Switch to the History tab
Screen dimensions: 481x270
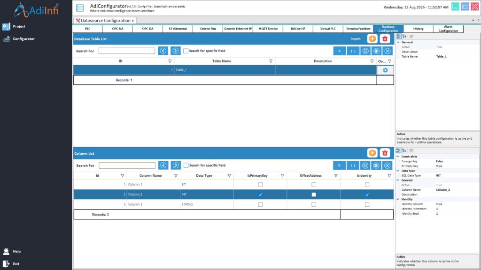419,29
